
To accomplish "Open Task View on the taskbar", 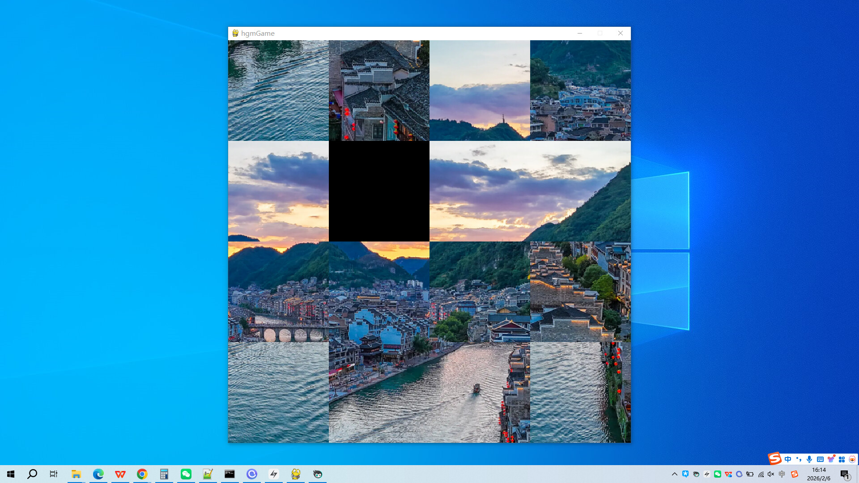I will click(53, 475).
